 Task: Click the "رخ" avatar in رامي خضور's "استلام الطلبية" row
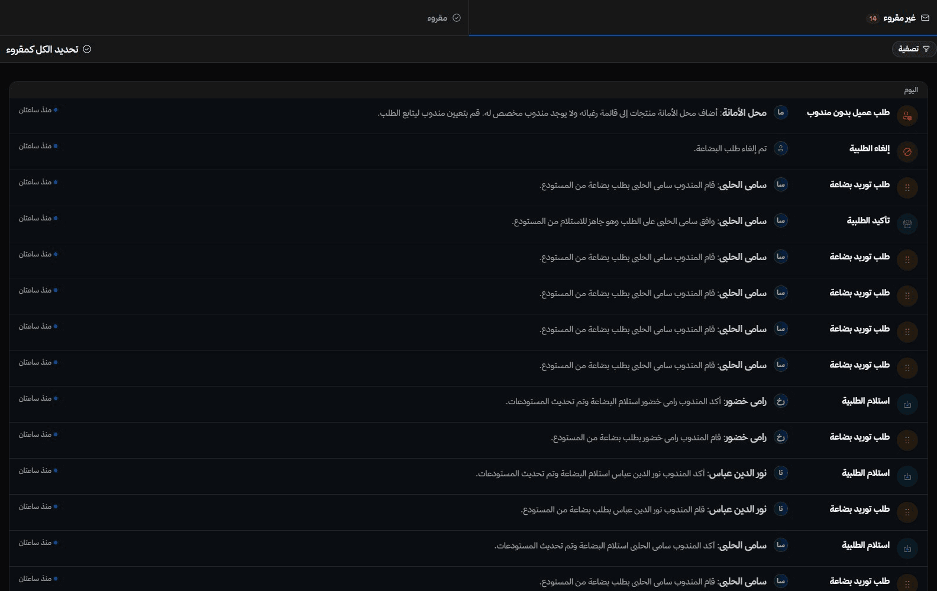[781, 401]
